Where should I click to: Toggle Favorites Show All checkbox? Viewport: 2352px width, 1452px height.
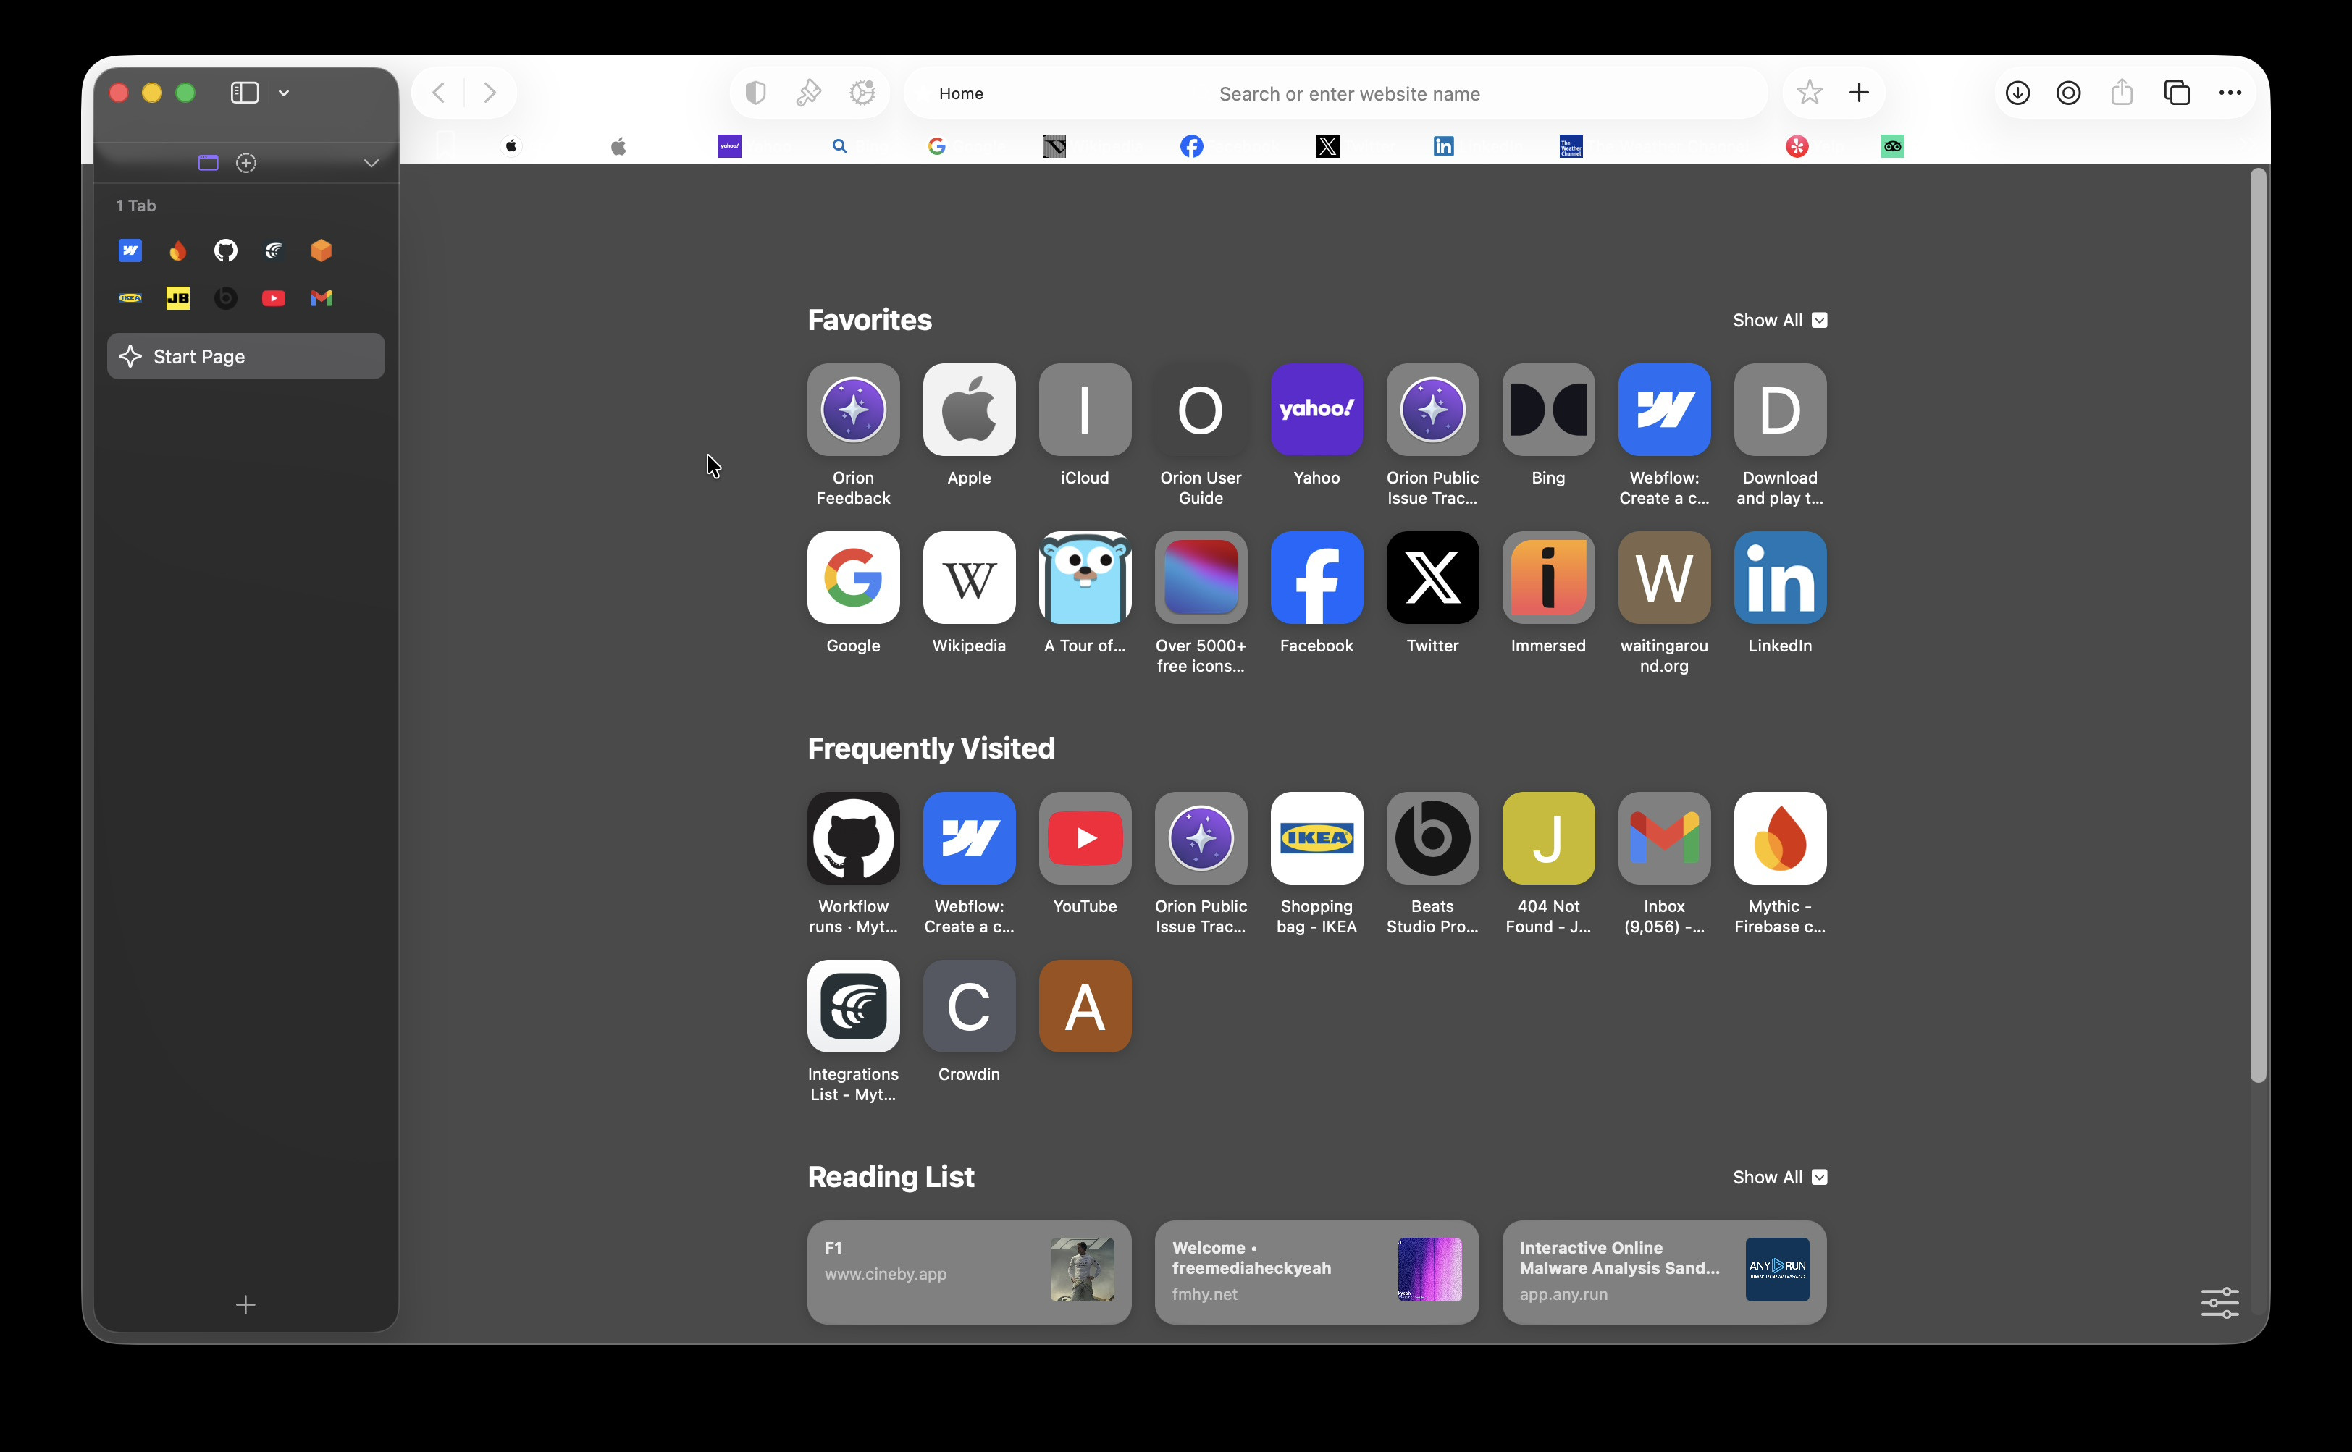pos(1819,321)
